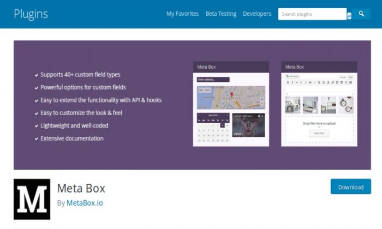Viewport: 382px width, 229px height.
Task: Click 'Supports 40+ custom field types' text
Action: [80, 75]
